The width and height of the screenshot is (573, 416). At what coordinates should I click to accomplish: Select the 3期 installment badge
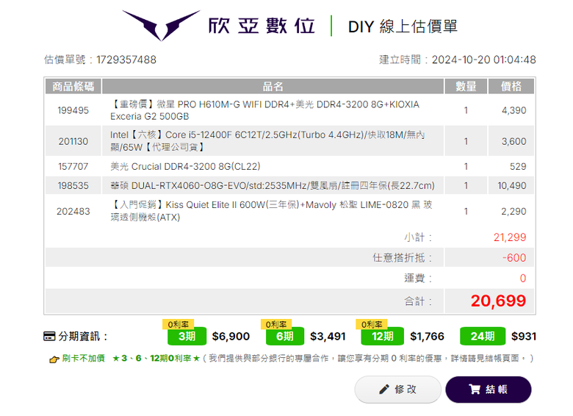coord(187,337)
